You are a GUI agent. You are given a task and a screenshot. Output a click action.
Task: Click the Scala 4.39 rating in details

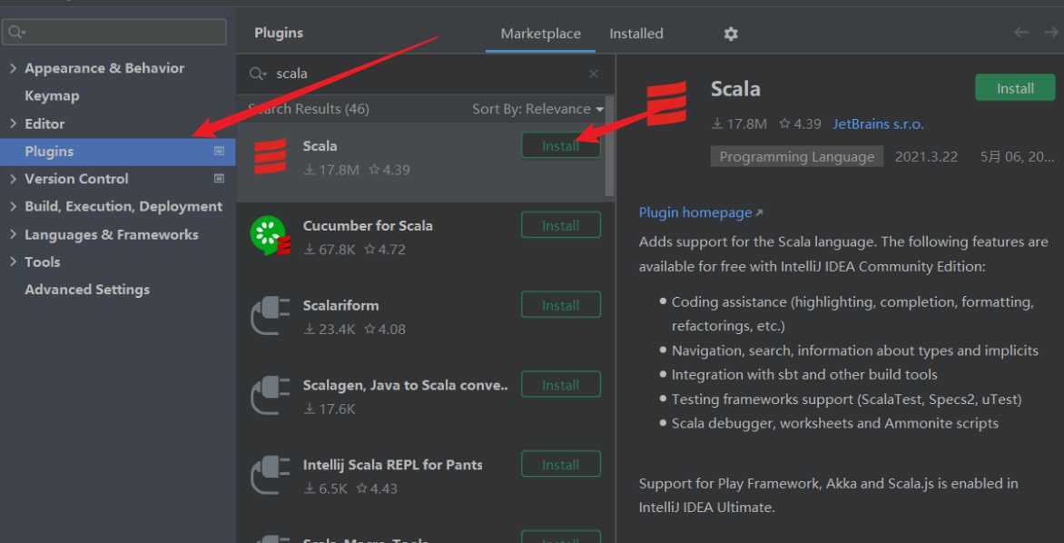[x=800, y=124]
